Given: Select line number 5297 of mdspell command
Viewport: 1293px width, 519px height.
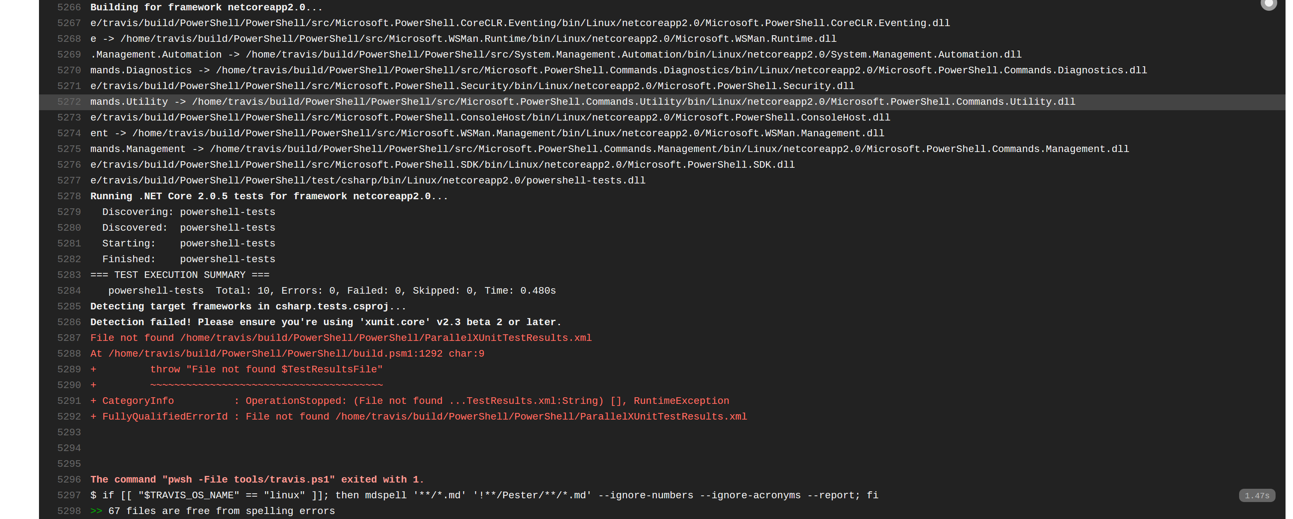Looking at the screenshot, I should click(x=69, y=495).
